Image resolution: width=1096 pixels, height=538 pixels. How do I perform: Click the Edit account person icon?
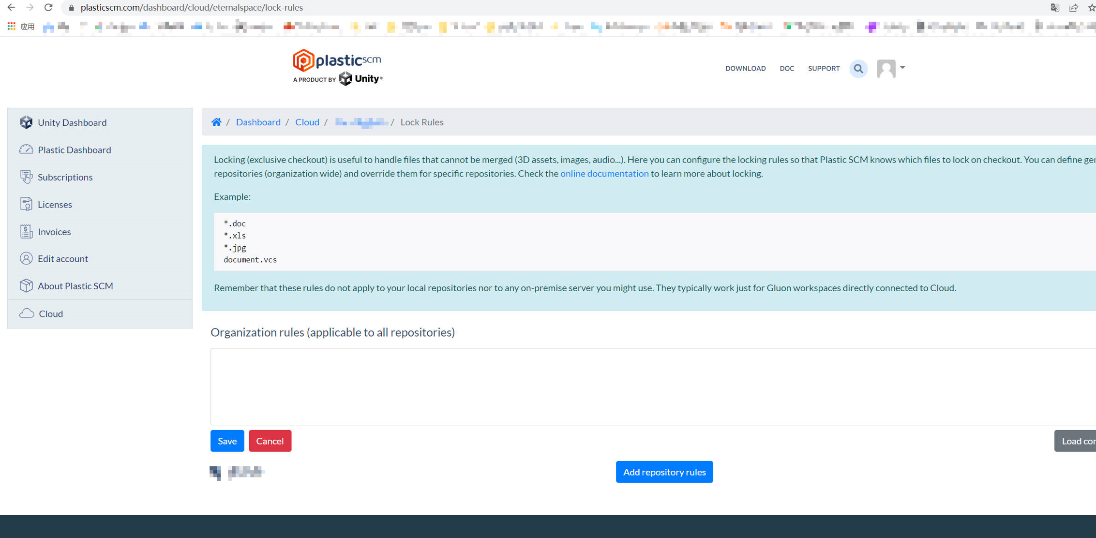coord(26,258)
